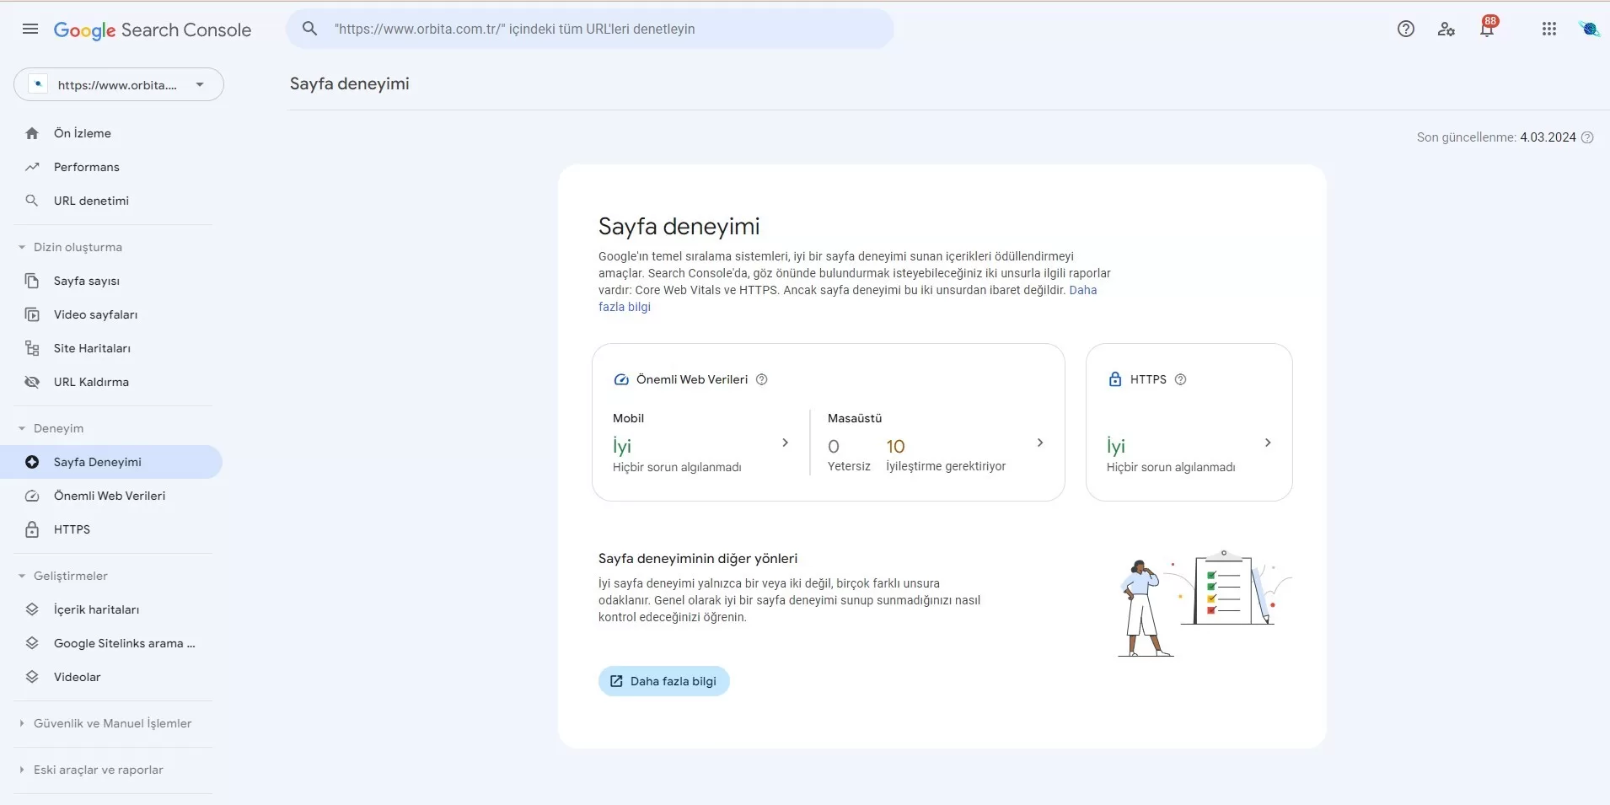Select Önemli Web Verileri in sidebar
Image resolution: width=1610 pixels, height=805 pixels.
[111, 496]
